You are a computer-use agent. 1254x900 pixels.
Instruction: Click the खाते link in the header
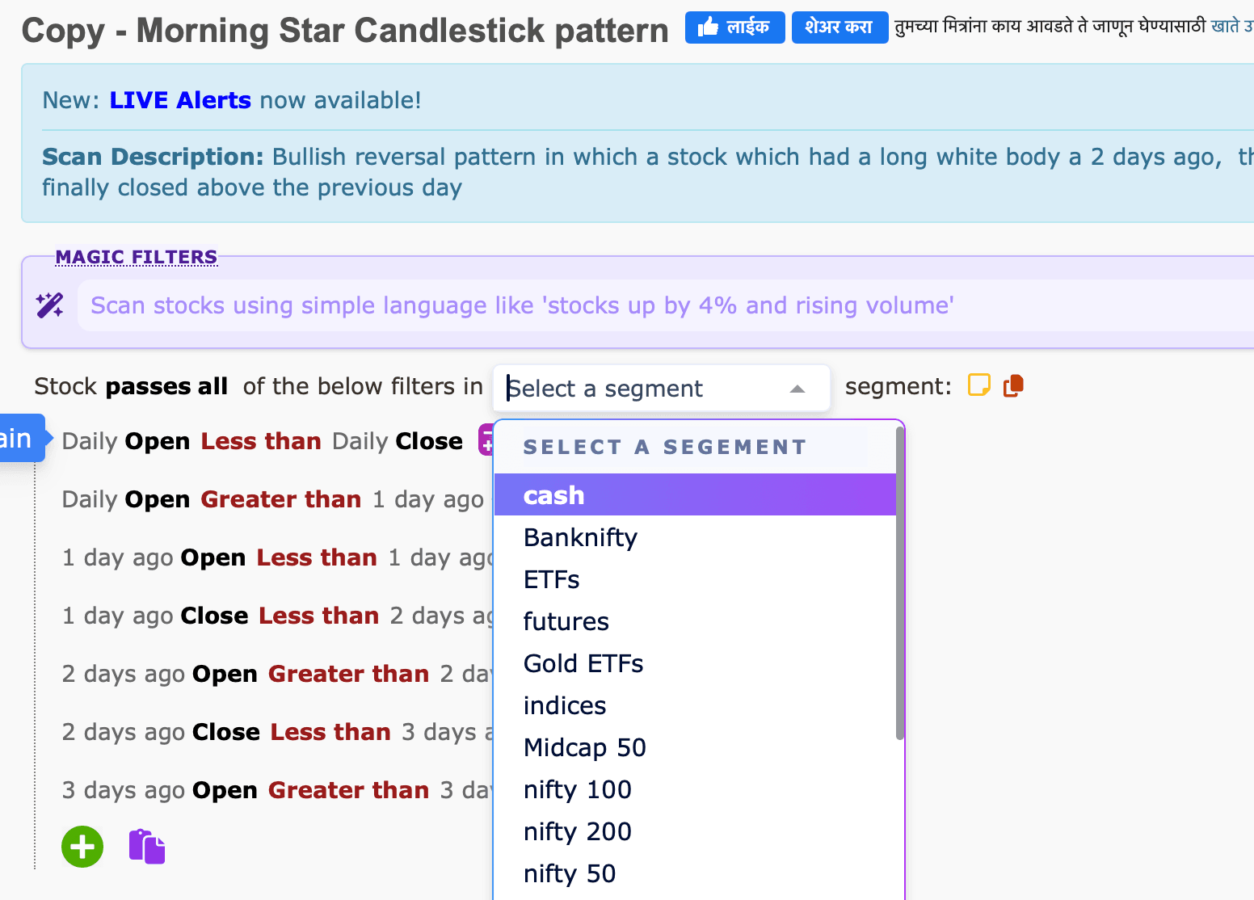[x=1235, y=25]
